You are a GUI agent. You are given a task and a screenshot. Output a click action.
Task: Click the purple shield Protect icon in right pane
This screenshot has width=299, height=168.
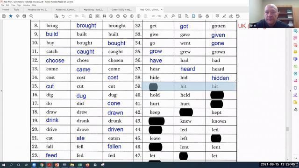pyautogui.click(x=295, y=88)
